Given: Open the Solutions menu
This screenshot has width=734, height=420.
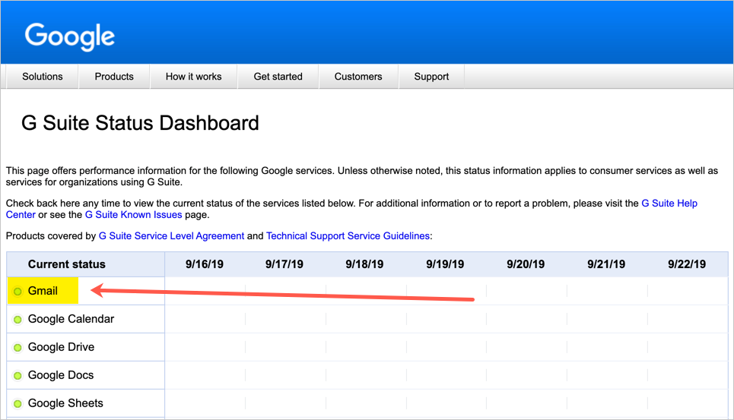Looking at the screenshot, I should 43,77.
